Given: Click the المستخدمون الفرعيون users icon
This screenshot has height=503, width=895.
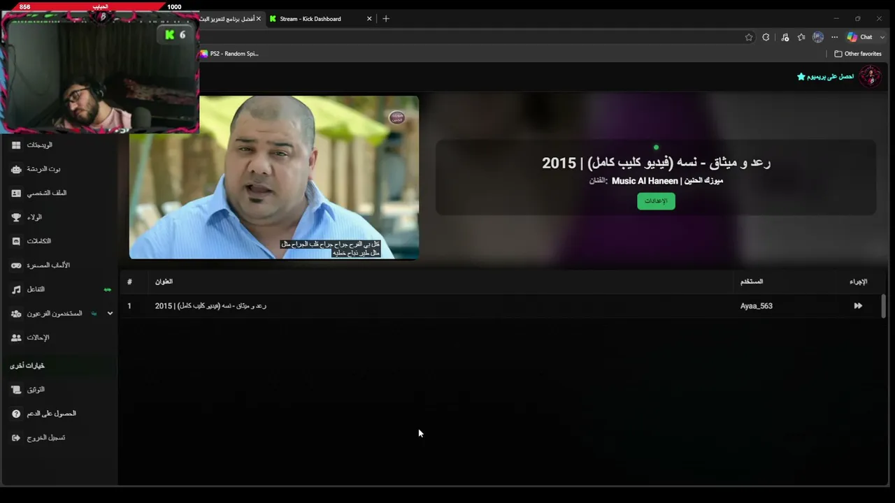Looking at the screenshot, I should pos(16,314).
